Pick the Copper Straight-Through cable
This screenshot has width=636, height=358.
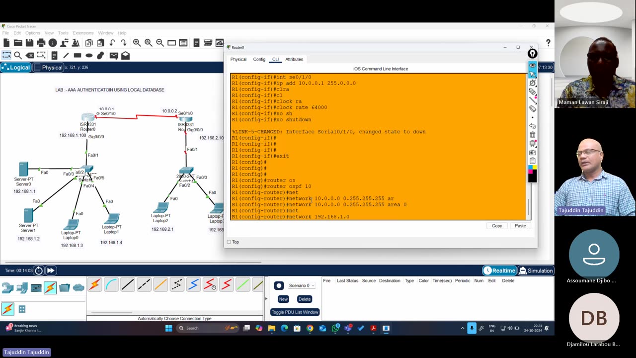click(x=127, y=284)
